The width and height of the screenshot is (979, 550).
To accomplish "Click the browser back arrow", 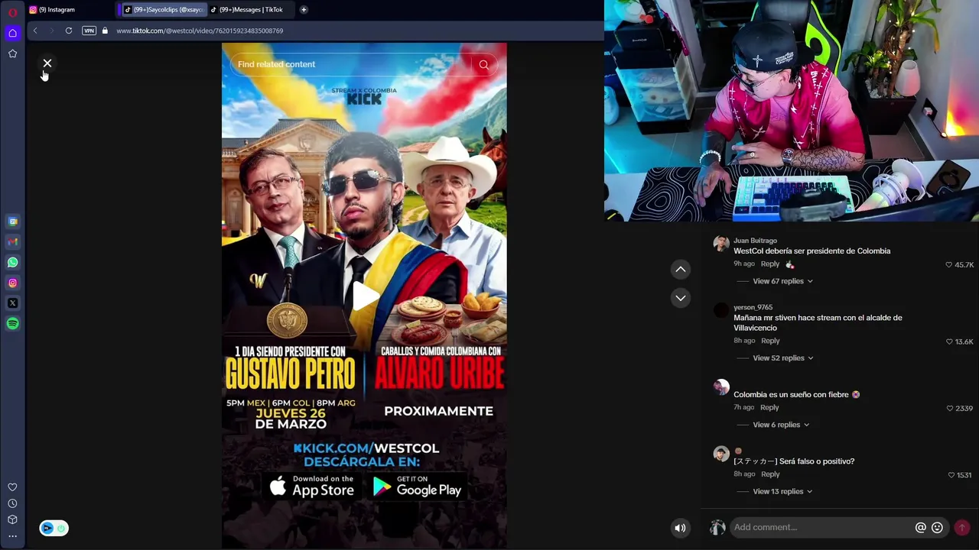I will click(x=35, y=31).
